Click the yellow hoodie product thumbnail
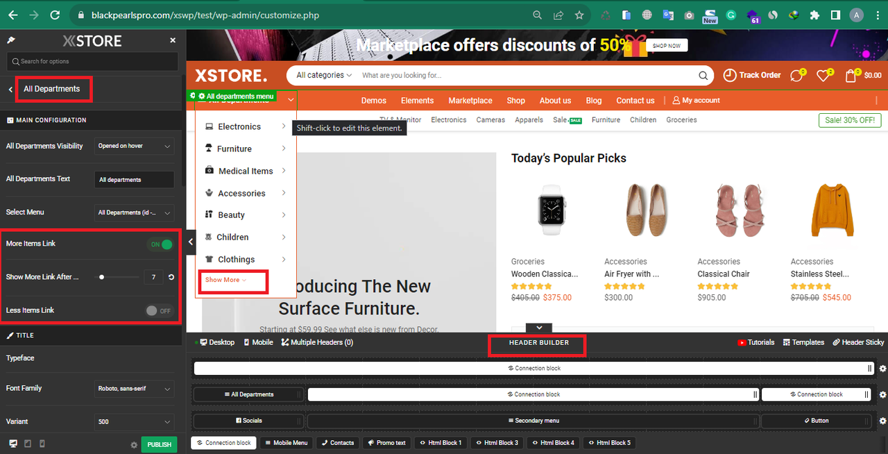888x454 pixels. pos(831,210)
